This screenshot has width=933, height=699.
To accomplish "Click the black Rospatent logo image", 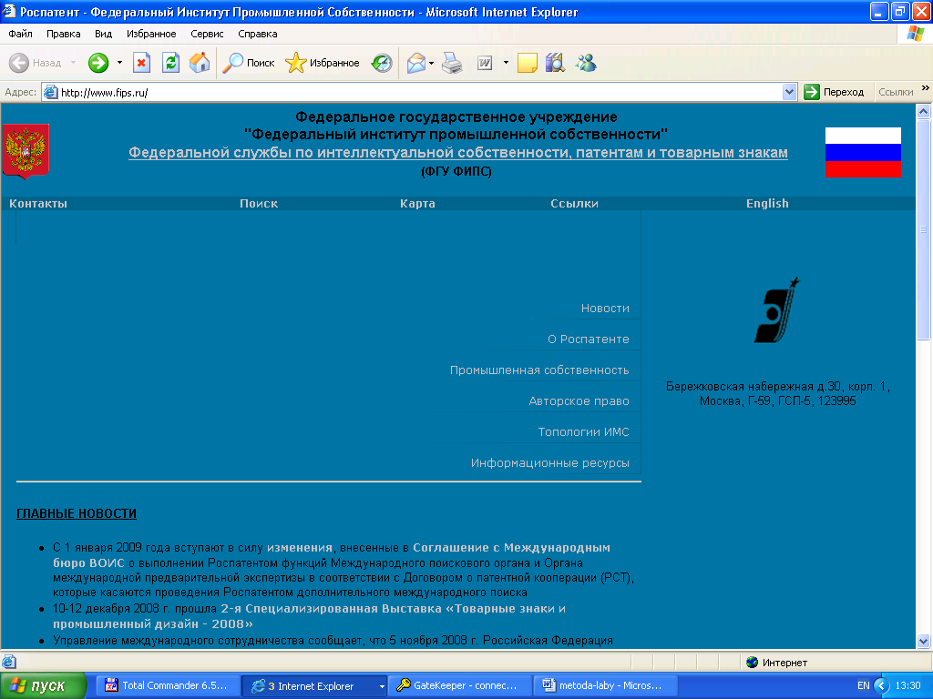I will pos(777,310).
